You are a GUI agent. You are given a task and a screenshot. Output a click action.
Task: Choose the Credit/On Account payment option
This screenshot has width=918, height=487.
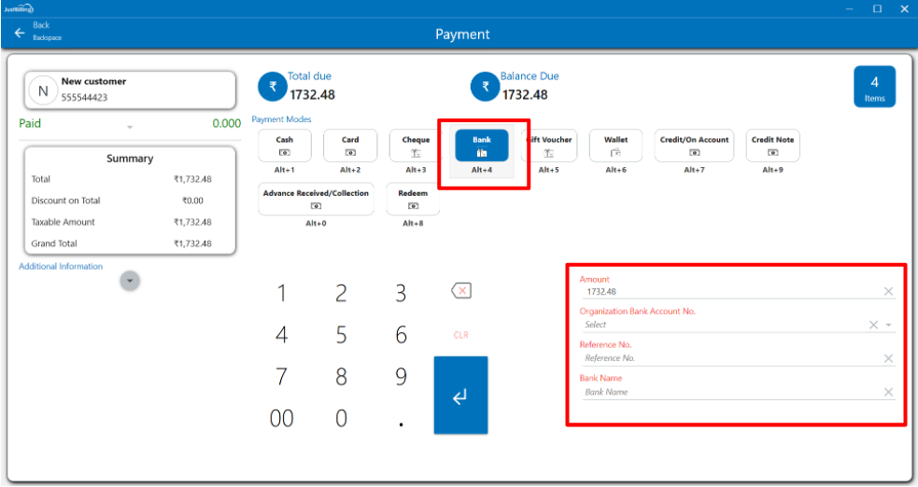694,146
